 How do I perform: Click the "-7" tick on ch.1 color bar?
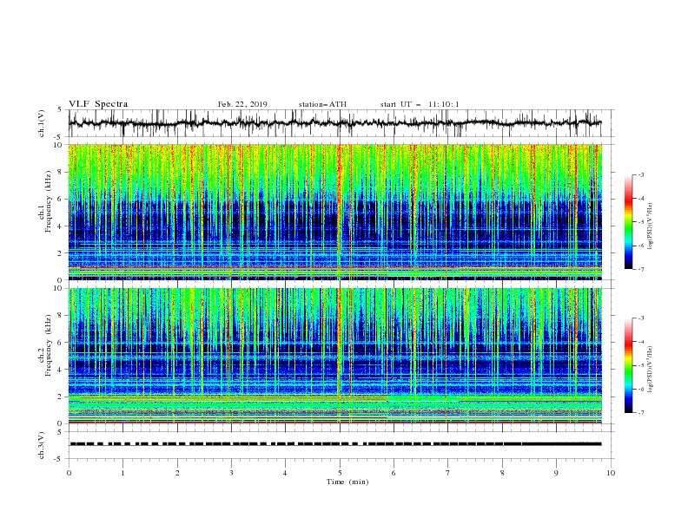tap(641, 269)
